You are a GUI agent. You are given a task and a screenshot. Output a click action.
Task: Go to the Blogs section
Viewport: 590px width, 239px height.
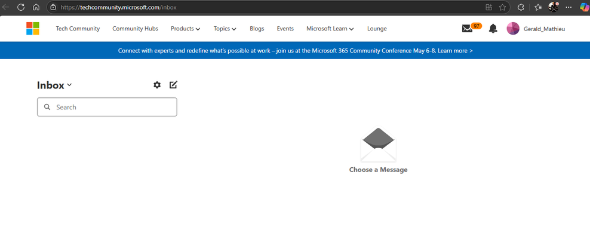[257, 29]
